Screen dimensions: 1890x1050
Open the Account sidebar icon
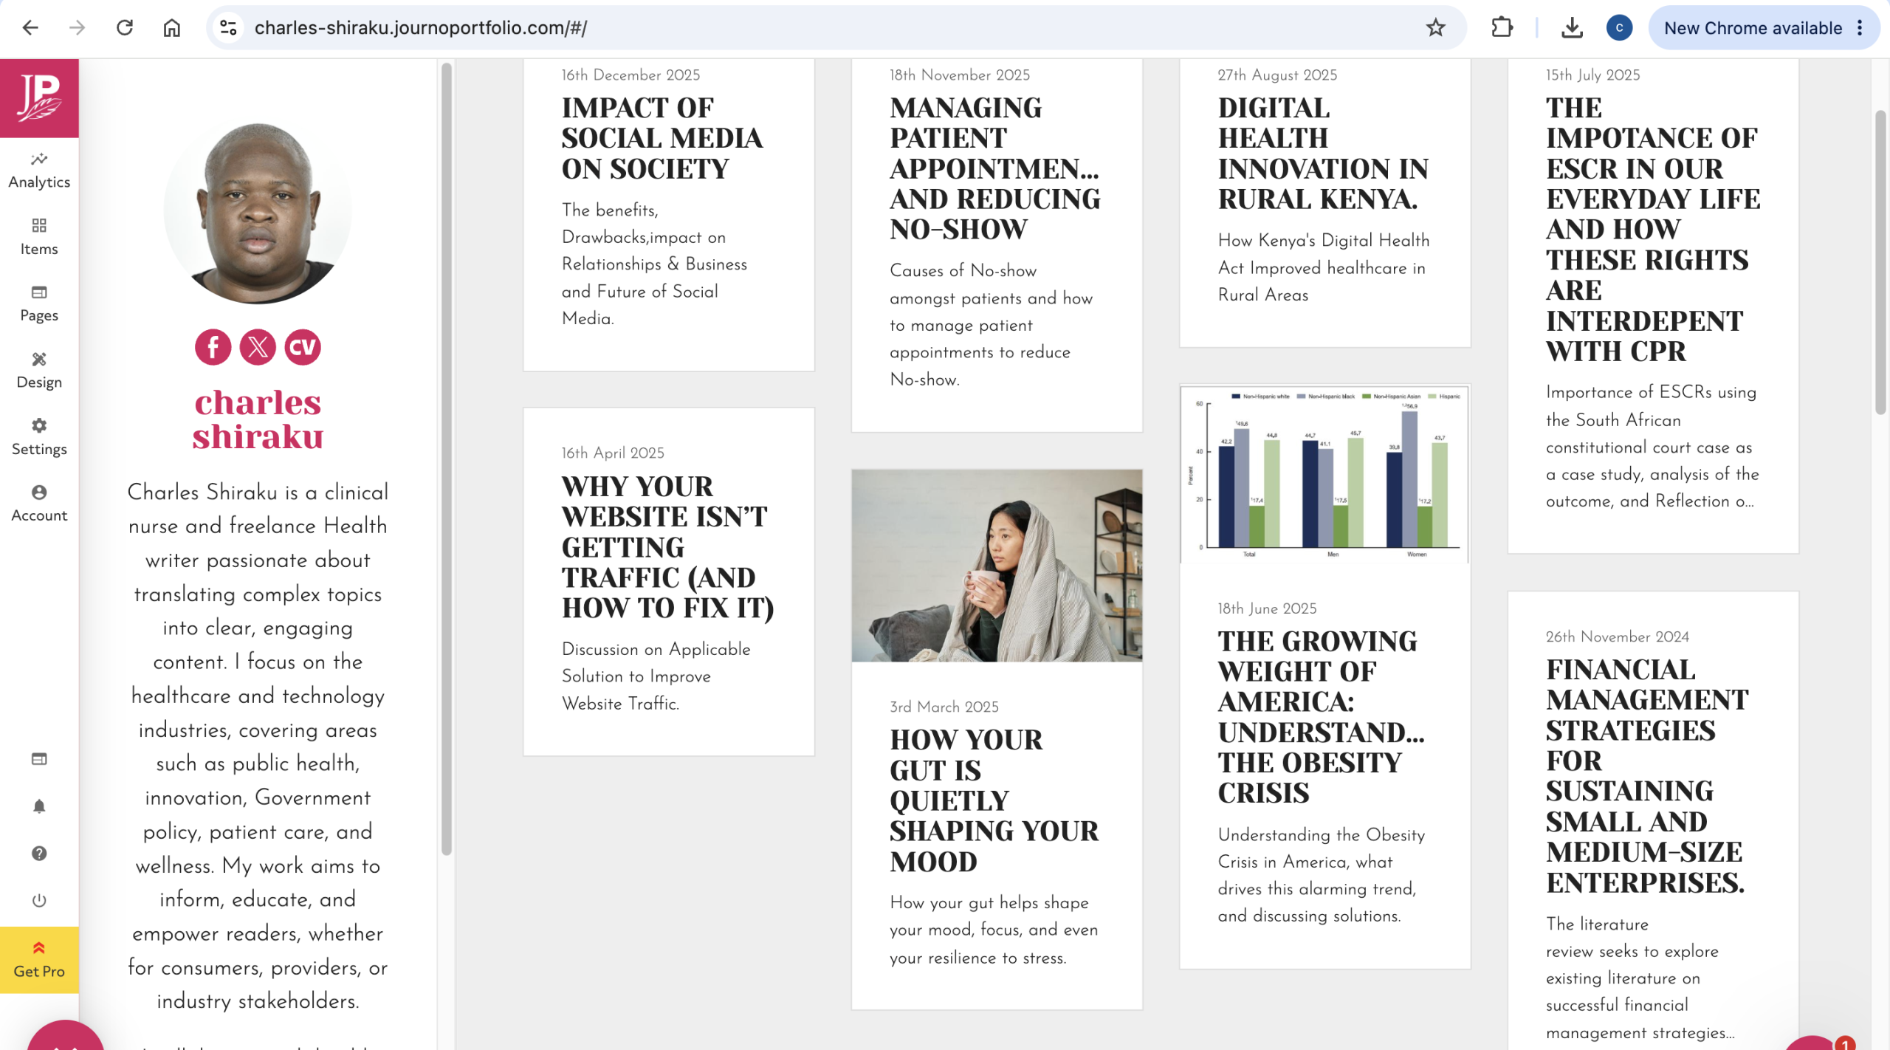click(x=39, y=504)
